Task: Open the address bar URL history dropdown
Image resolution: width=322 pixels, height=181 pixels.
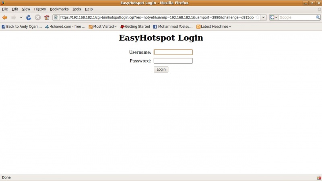Action: pyautogui.click(x=263, y=17)
